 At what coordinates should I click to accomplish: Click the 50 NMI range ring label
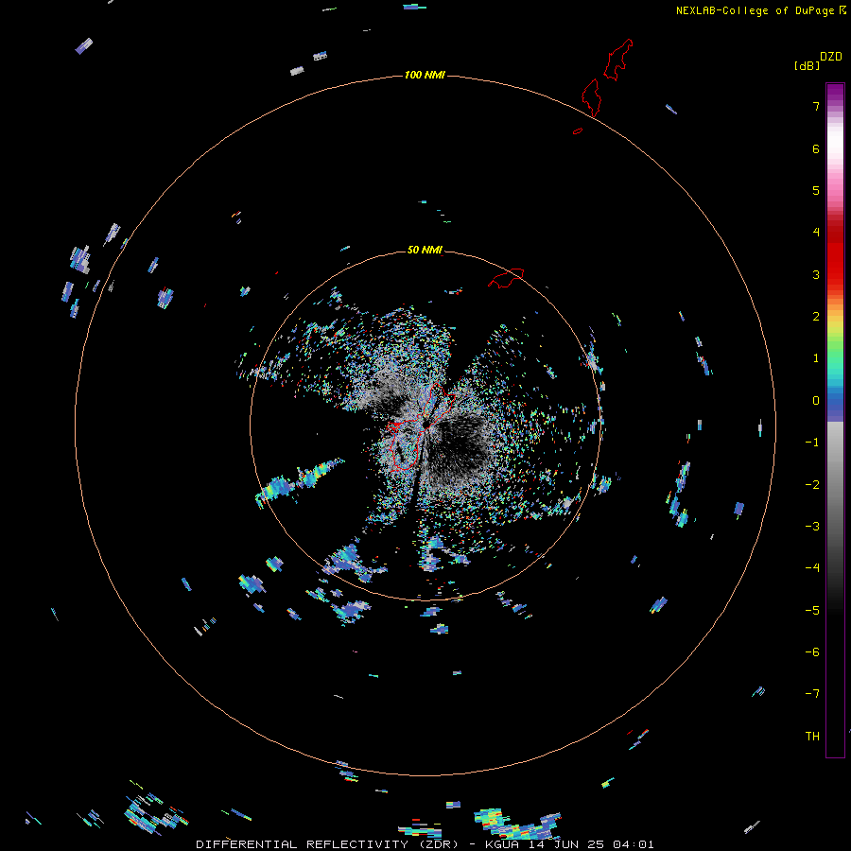pyautogui.click(x=425, y=250)
